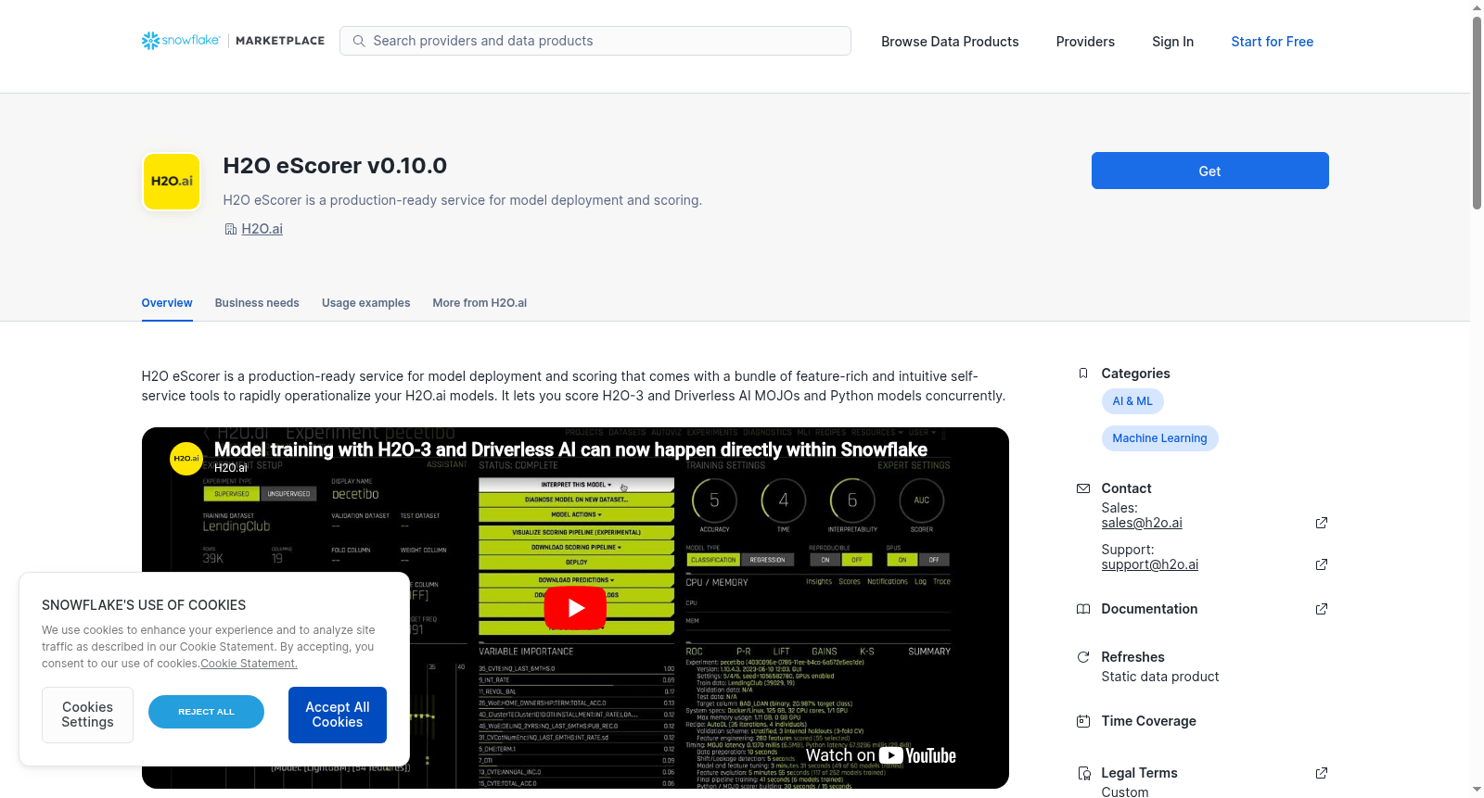1484x798 pixels.
Task: Click the Documentation book icon
Action: tap(1082, 609)
